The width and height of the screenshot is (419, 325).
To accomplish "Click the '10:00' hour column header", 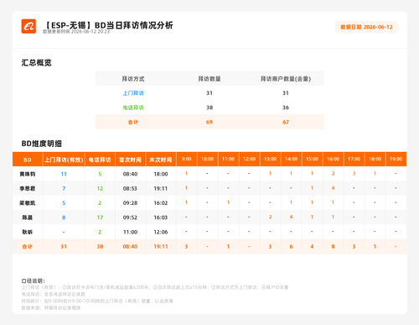I will [207, 159].
